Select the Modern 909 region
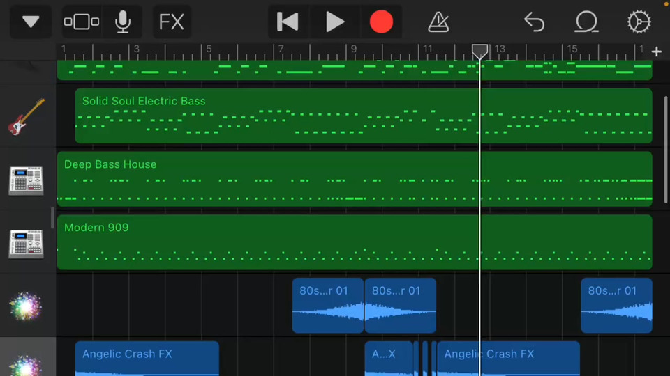 pos(355,242)
